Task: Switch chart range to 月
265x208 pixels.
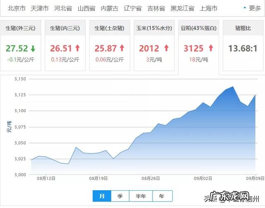Action: pos(102,196)
